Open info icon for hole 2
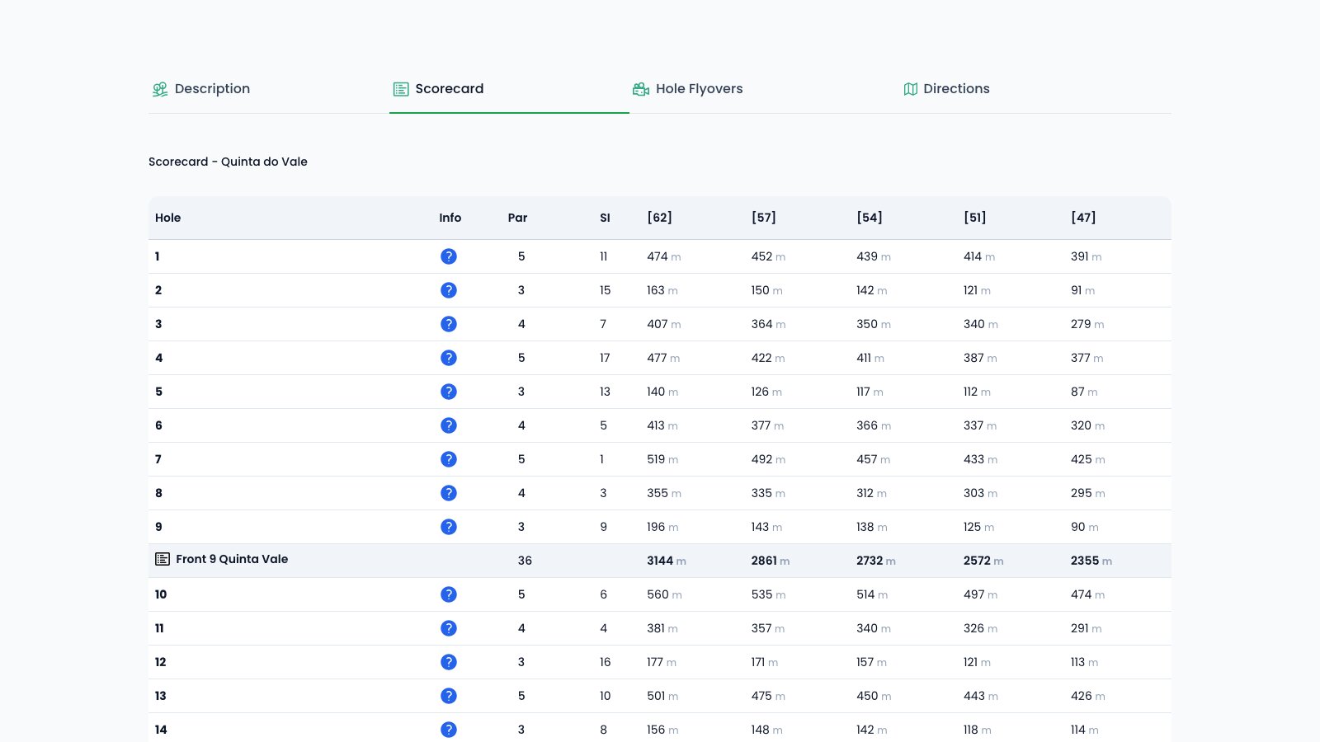 [449, 290]
